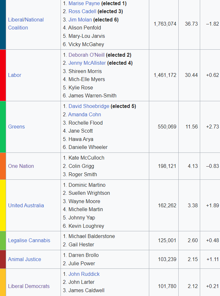Follow the Deborah O'Neill link

pos(86,55)
